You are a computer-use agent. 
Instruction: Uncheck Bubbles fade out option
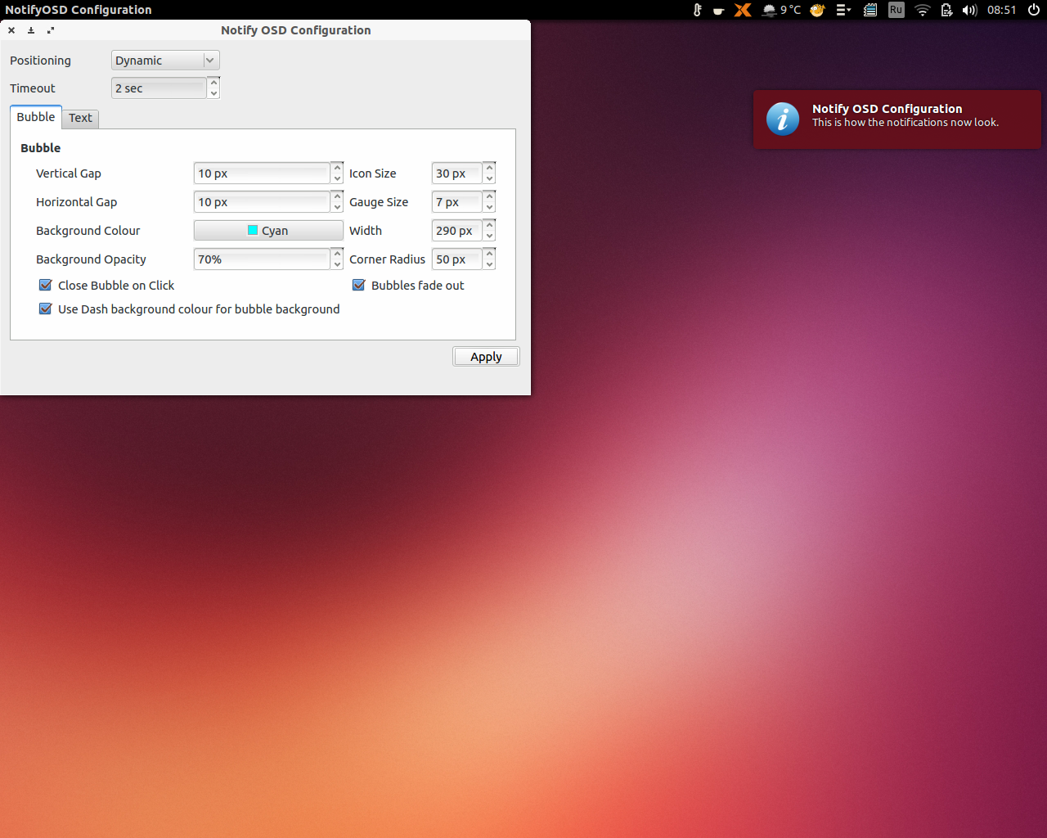358,286
